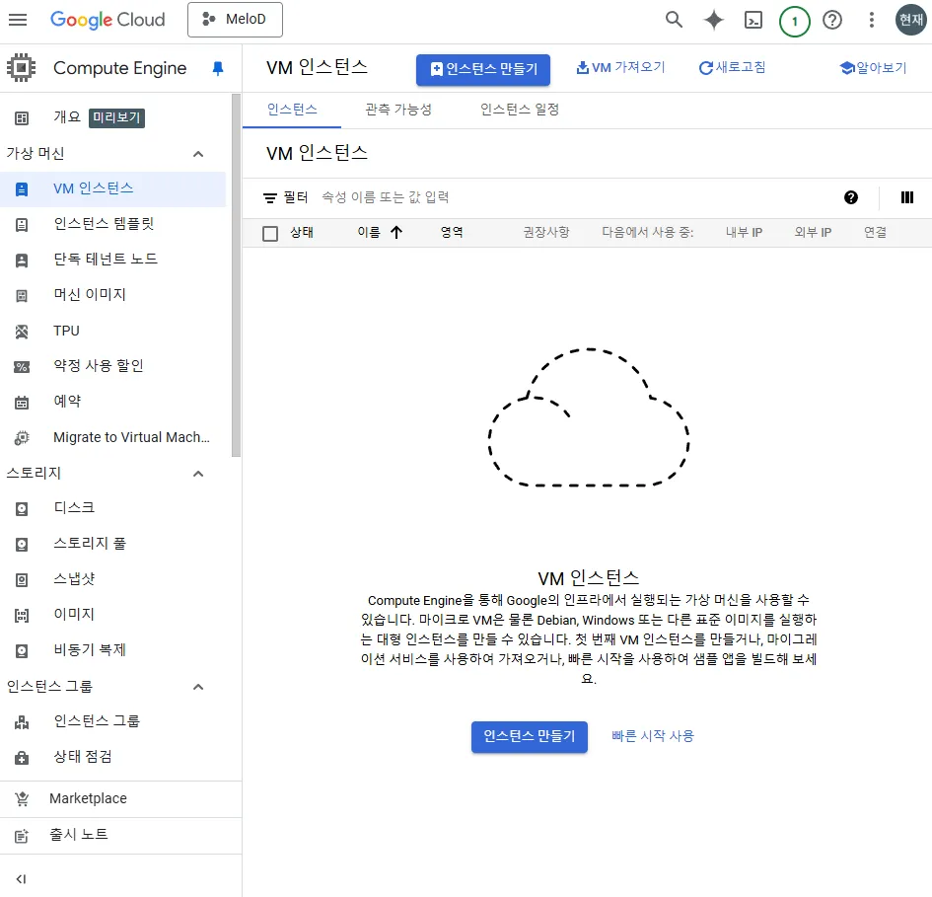Open column display options icon
The height and width of the screenshot is (897, 932).
pos(907,197)
